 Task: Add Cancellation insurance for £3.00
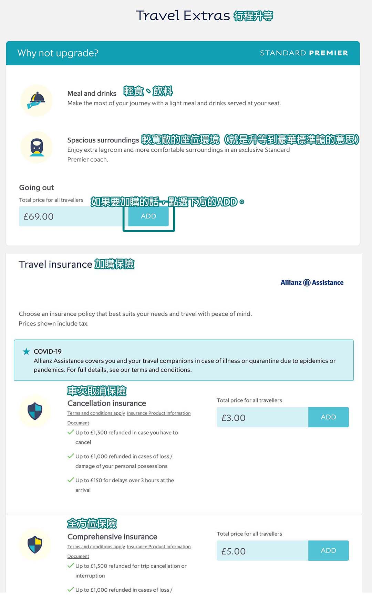(328, 417)
